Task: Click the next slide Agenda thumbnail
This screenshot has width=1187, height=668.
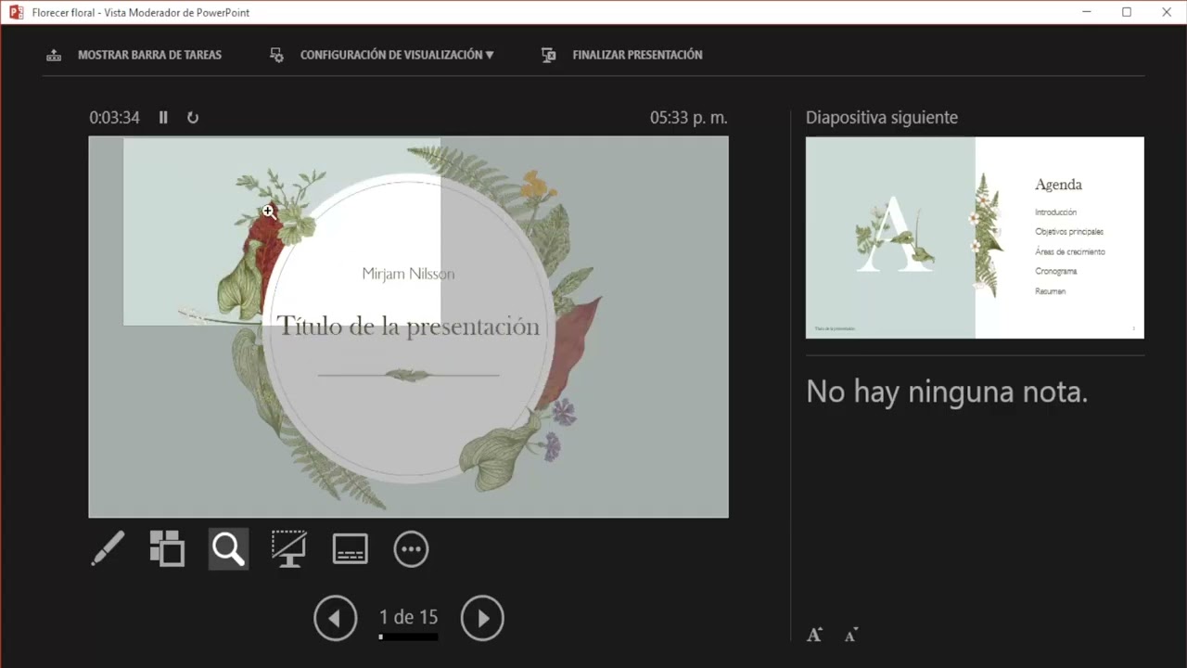Action: click(975, 238)
